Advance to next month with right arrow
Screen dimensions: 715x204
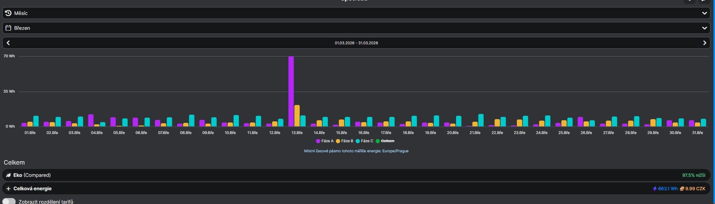pos(705,43)
